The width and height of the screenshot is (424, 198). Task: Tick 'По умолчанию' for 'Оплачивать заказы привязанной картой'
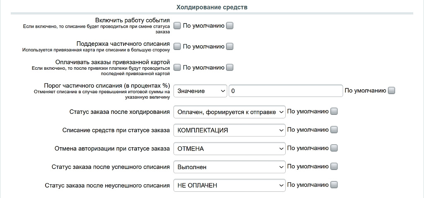pos(230,67)
